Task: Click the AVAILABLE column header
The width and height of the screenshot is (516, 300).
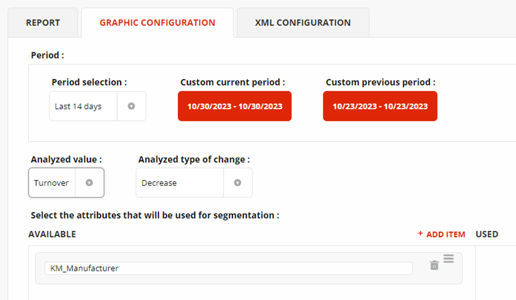Action: tap(52, 234)
